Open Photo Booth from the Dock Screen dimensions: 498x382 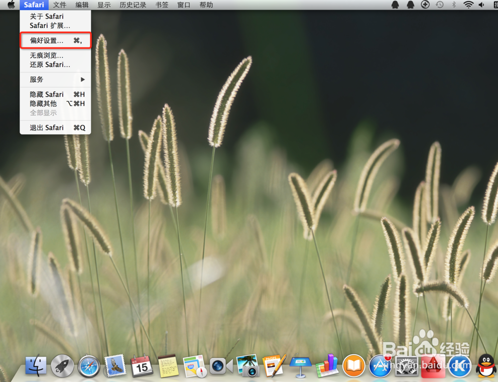tap(248, 365)
